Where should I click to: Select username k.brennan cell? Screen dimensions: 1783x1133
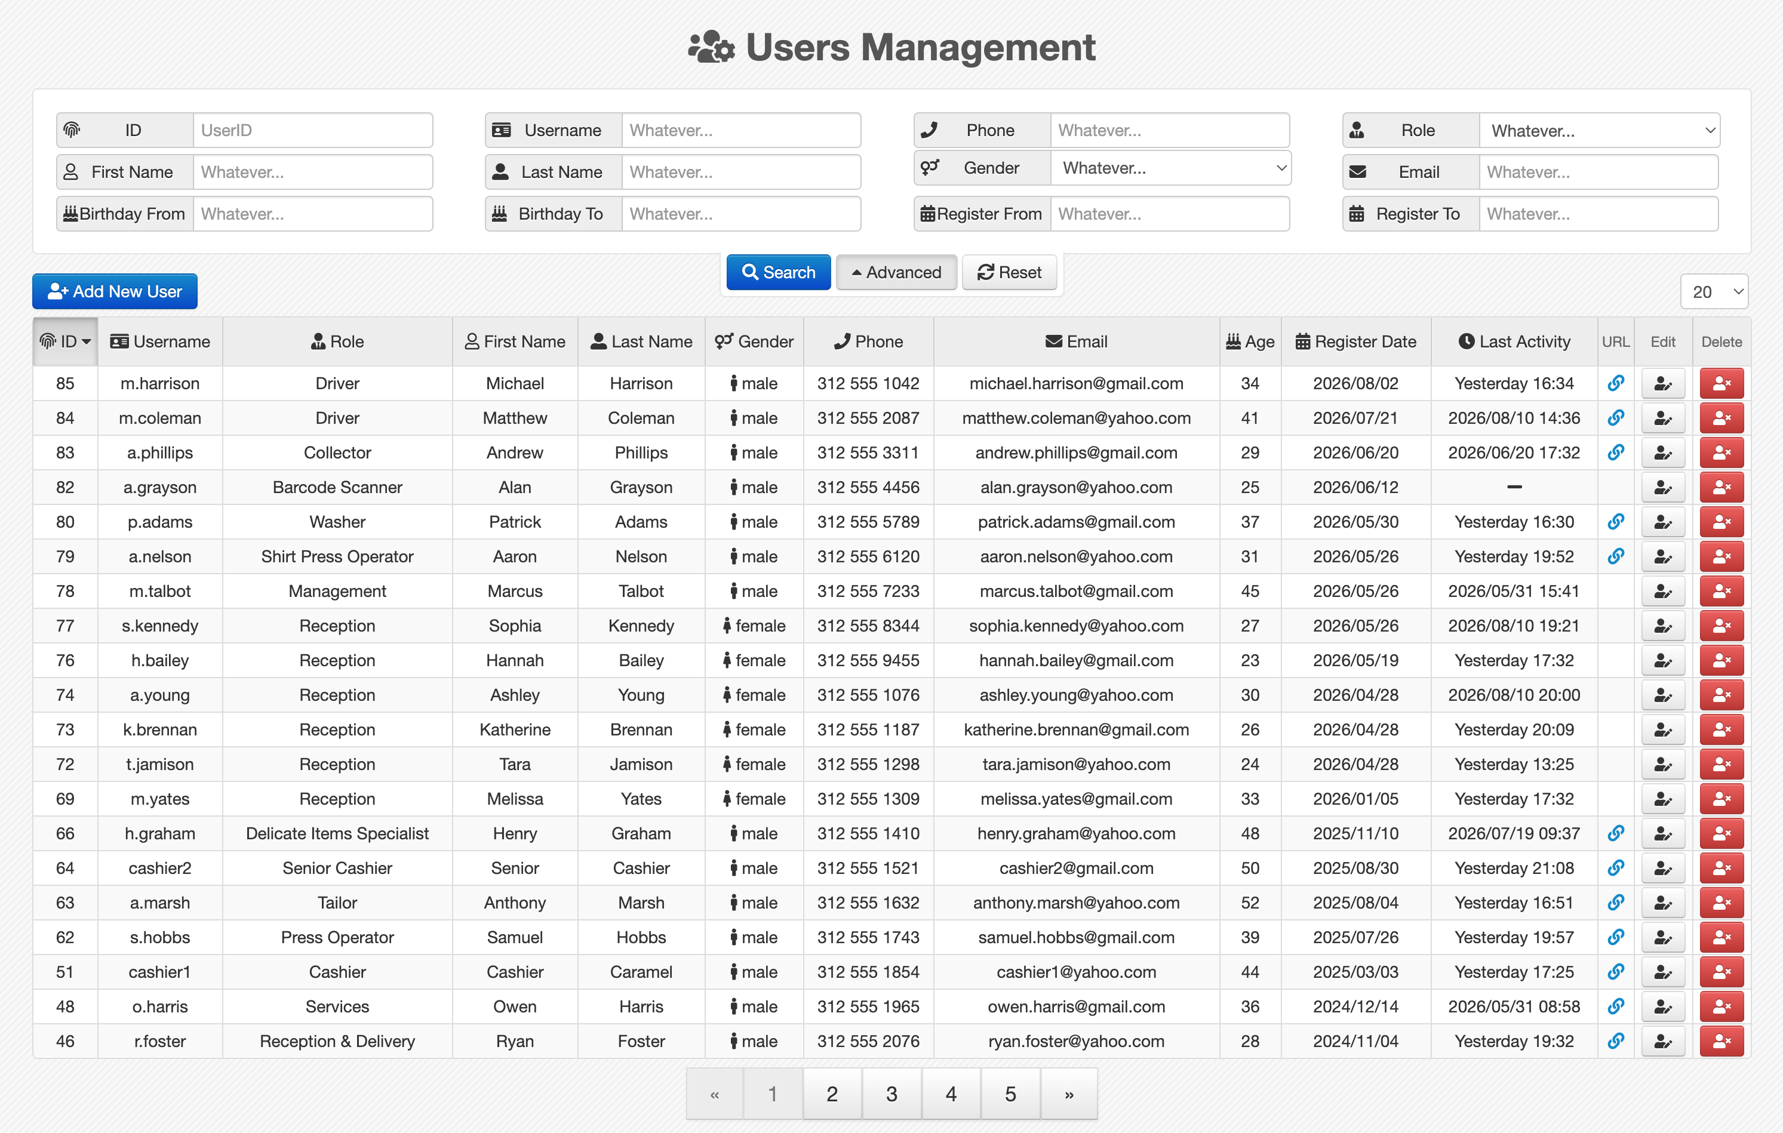(160, 729)
